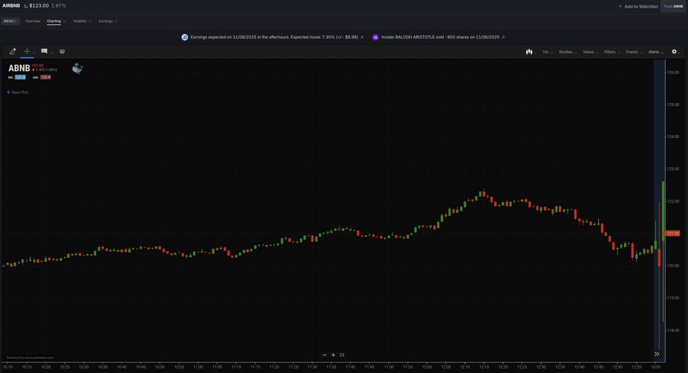Click the whale logo on chart

coord(77,69)
